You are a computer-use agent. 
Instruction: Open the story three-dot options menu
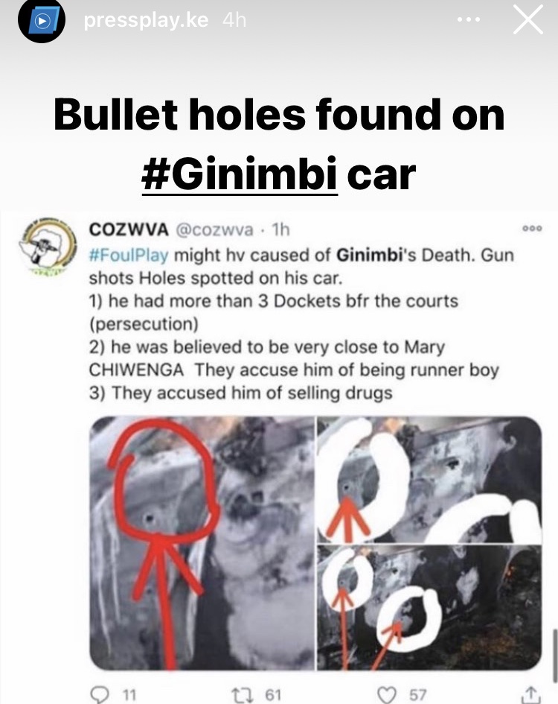point(468,20)
